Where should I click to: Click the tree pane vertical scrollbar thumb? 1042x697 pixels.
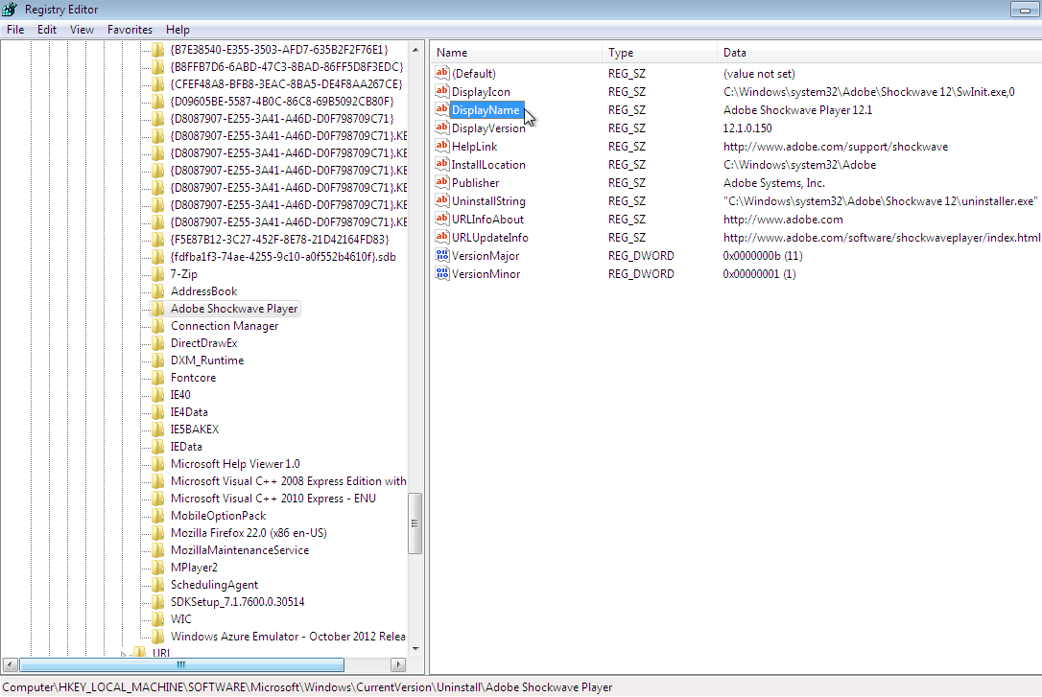[x=415, y=523]
